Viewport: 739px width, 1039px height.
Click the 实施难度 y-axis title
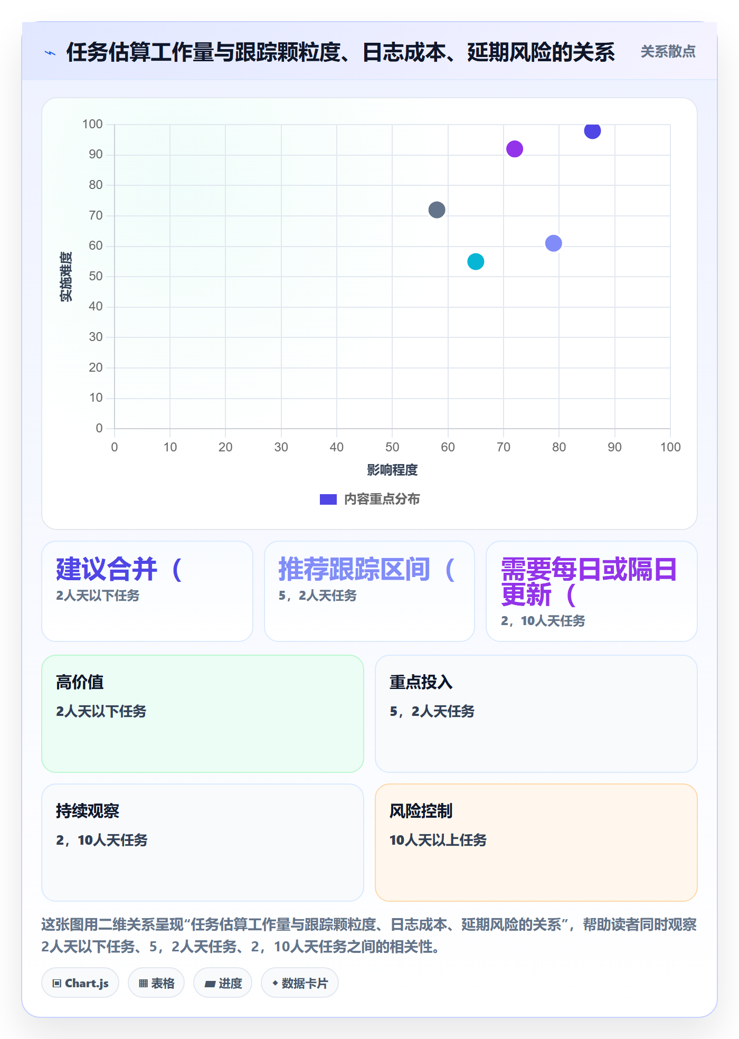[x=66, y=277]
